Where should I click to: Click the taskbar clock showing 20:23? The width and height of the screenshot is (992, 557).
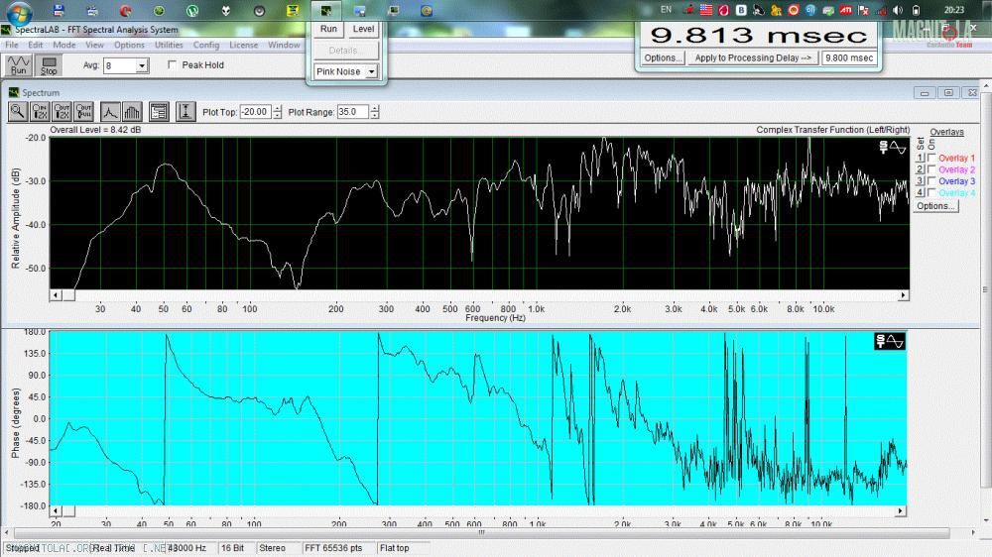coord(954,10)
